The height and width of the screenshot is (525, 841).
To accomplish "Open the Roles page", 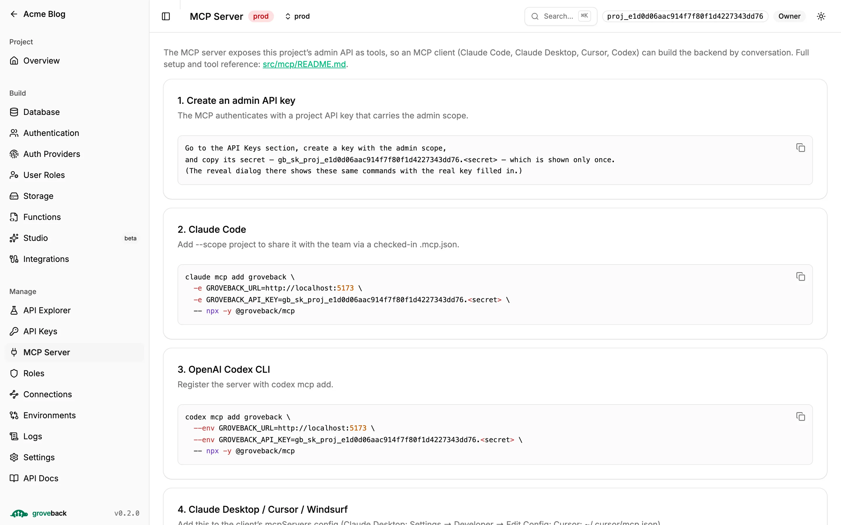I will click(74, 374).
